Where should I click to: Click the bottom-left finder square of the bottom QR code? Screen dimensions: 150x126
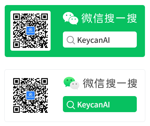(17, 109)
